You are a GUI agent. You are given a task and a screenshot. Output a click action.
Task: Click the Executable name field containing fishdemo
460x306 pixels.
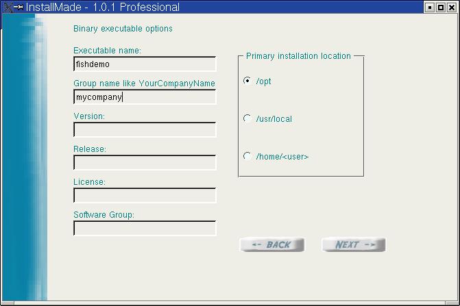[145, 64]
